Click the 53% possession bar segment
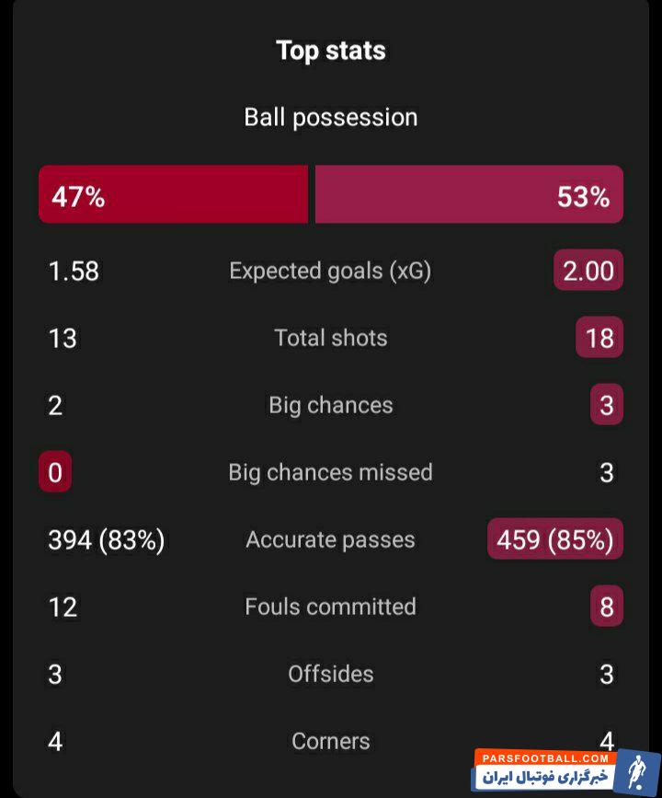 [469, 195]
